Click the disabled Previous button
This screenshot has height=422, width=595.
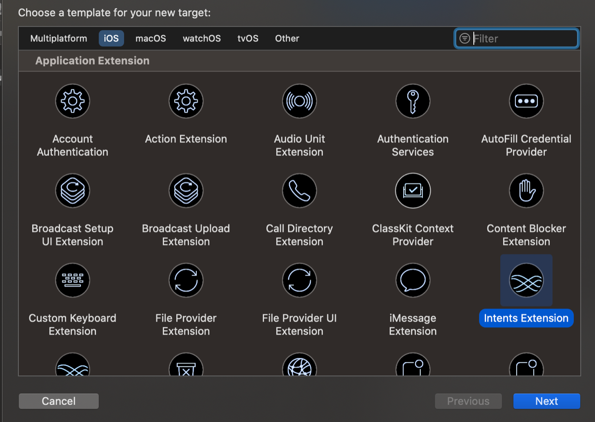(468, 401)
